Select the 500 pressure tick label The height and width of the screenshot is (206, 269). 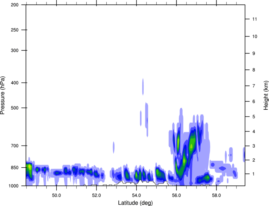tap(15, 108)
